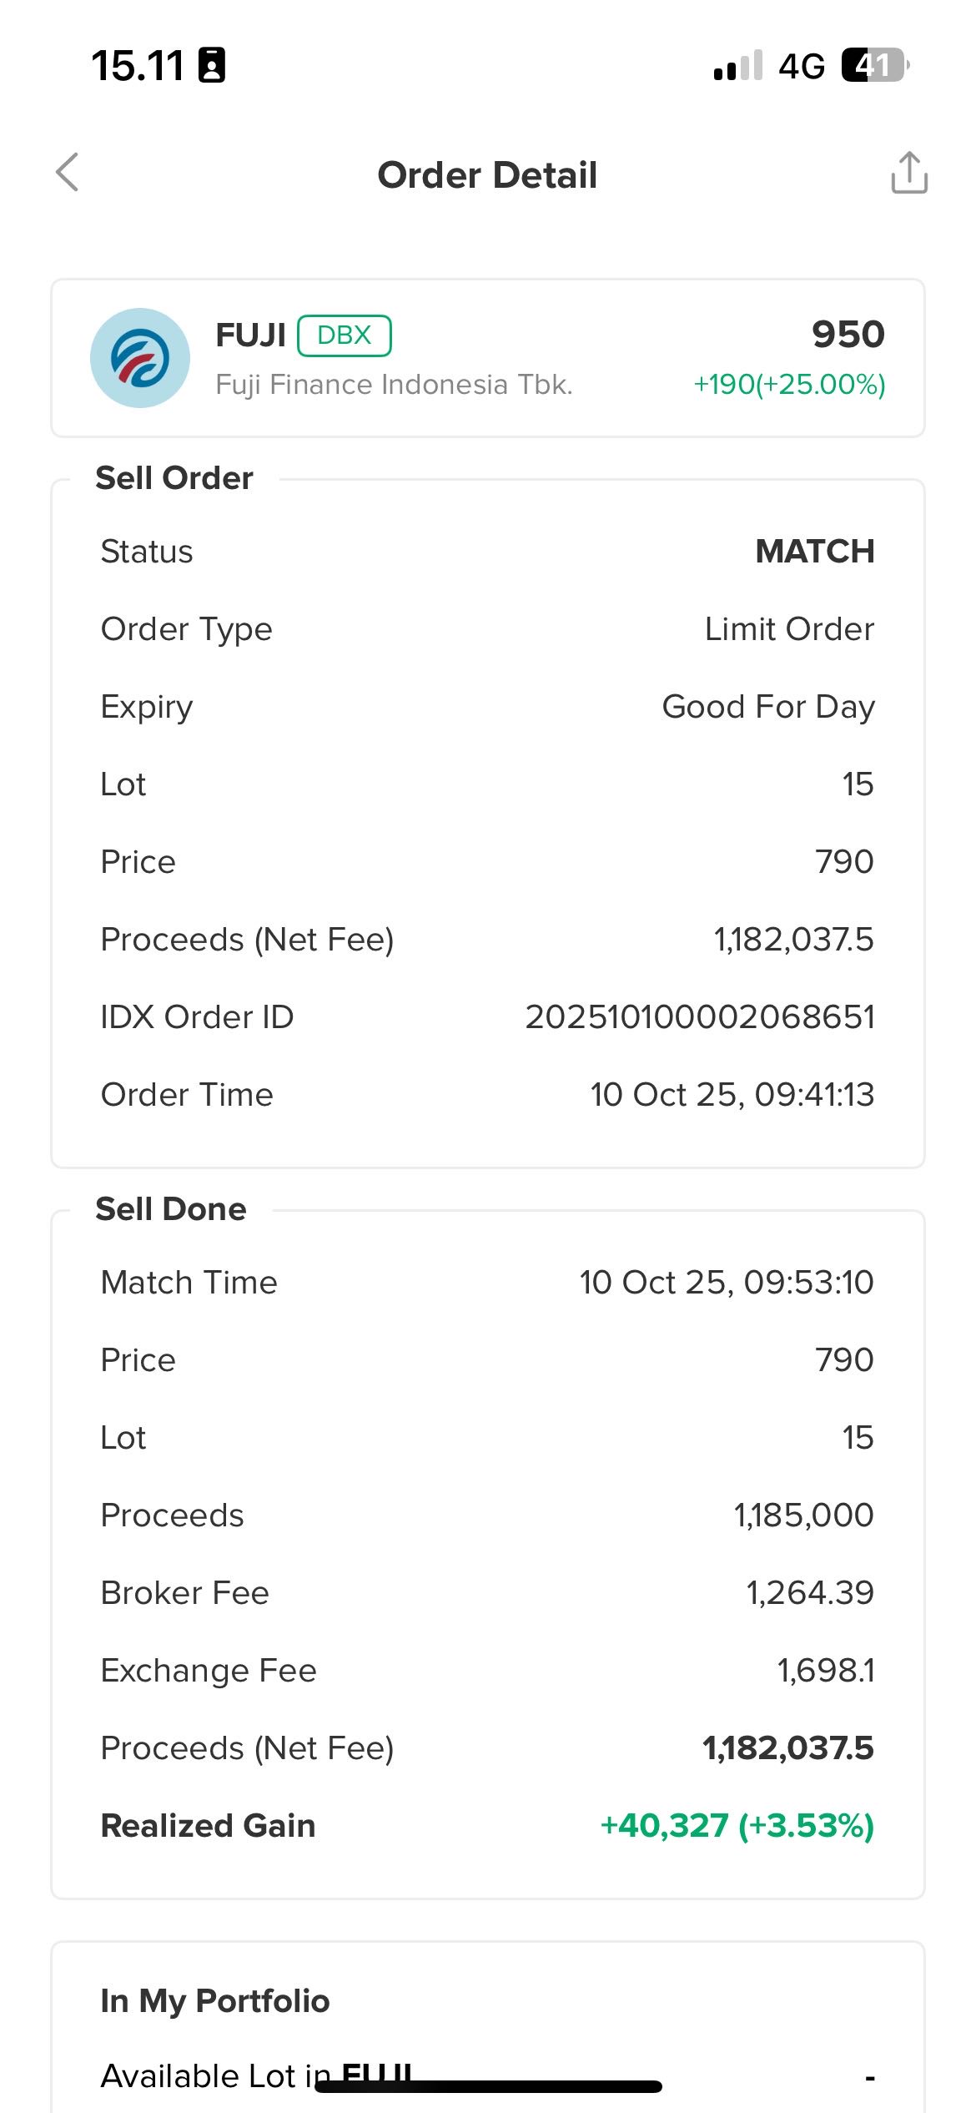Tap the Realized Gain value
The width and height of the screenshot is (976, 2113).
click(x=737, y=1826)
